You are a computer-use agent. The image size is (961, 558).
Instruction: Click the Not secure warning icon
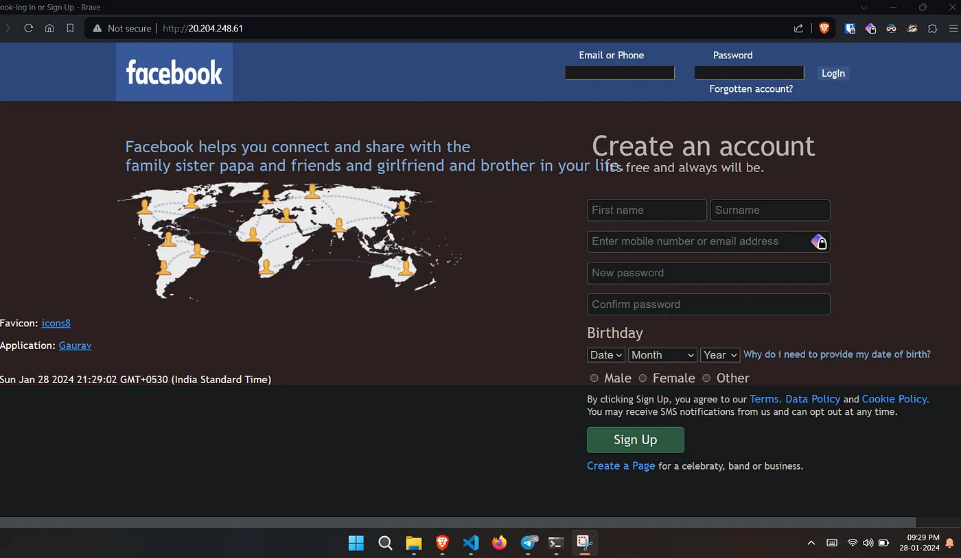(x=97, y=28)
